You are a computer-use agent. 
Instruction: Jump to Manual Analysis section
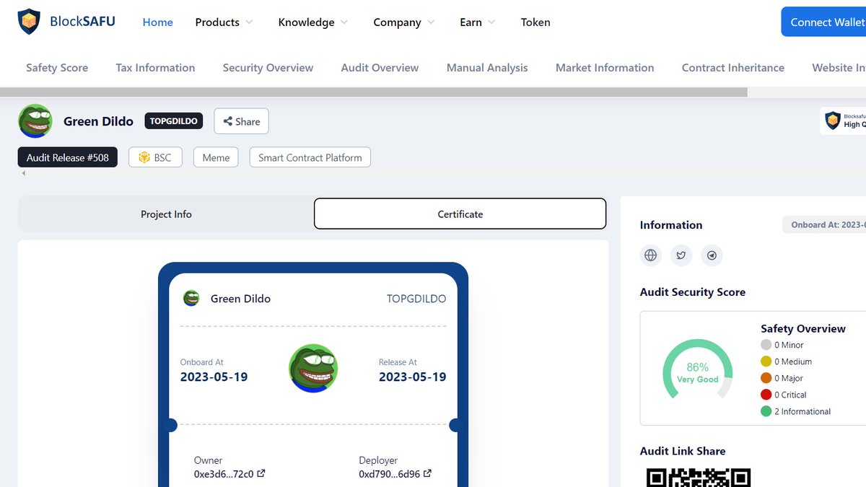click(487, 68)
